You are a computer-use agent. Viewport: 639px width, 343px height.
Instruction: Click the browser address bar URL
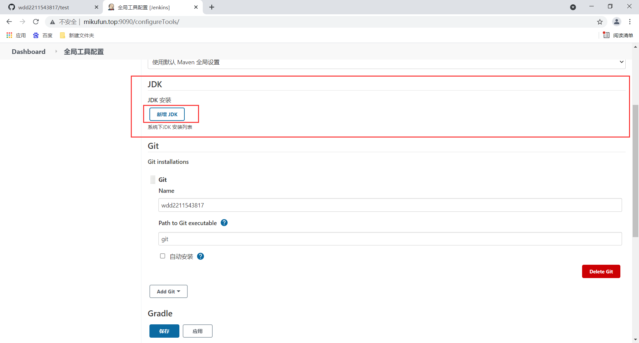point(131,22)
